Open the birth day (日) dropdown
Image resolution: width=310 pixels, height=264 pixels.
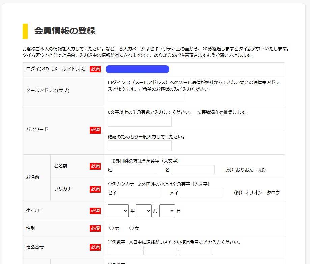click(x=167, y=211)
